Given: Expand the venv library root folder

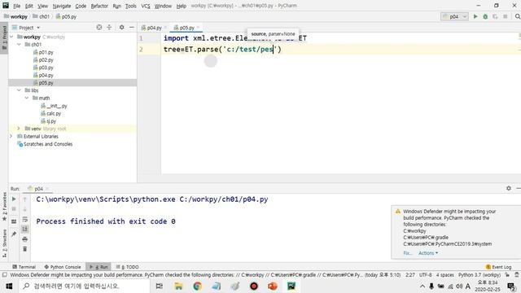Looking at the screenshot, I should [x=19, y=129].
